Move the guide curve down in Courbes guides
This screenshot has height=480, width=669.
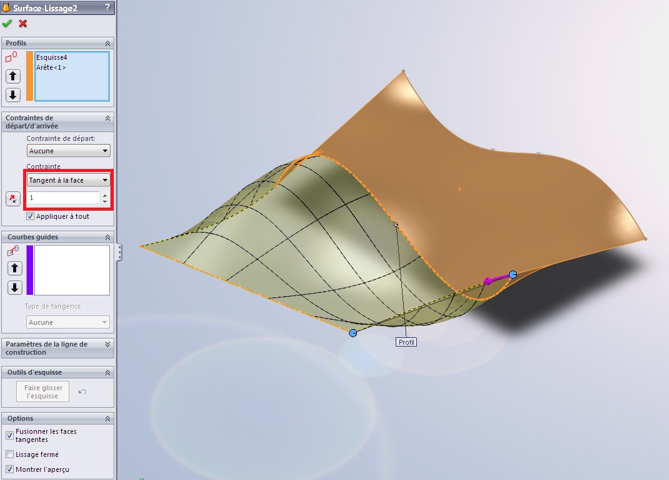point(14,287)
